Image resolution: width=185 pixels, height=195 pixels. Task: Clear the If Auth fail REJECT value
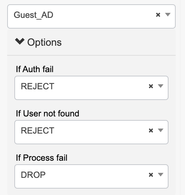[x=151, y=86]
